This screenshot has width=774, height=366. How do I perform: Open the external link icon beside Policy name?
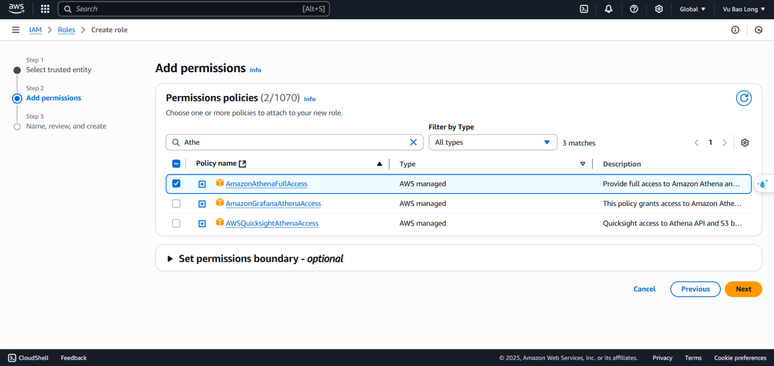243,164
